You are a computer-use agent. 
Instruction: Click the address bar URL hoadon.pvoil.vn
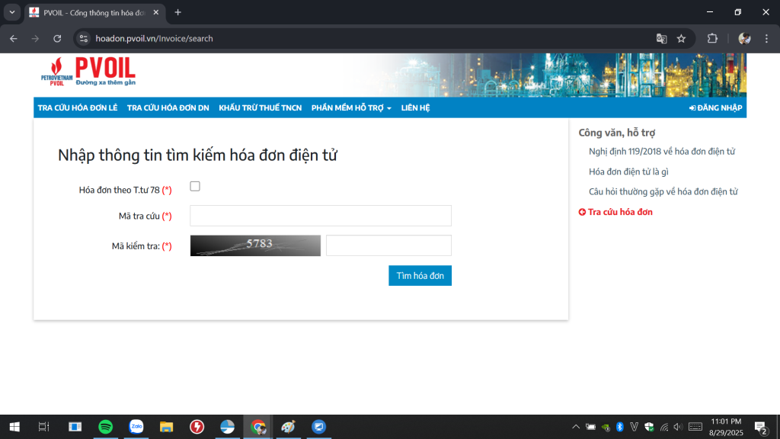[154, 38]
